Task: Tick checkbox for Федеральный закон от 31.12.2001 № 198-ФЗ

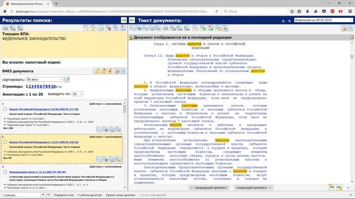Action: pos(5,172)
